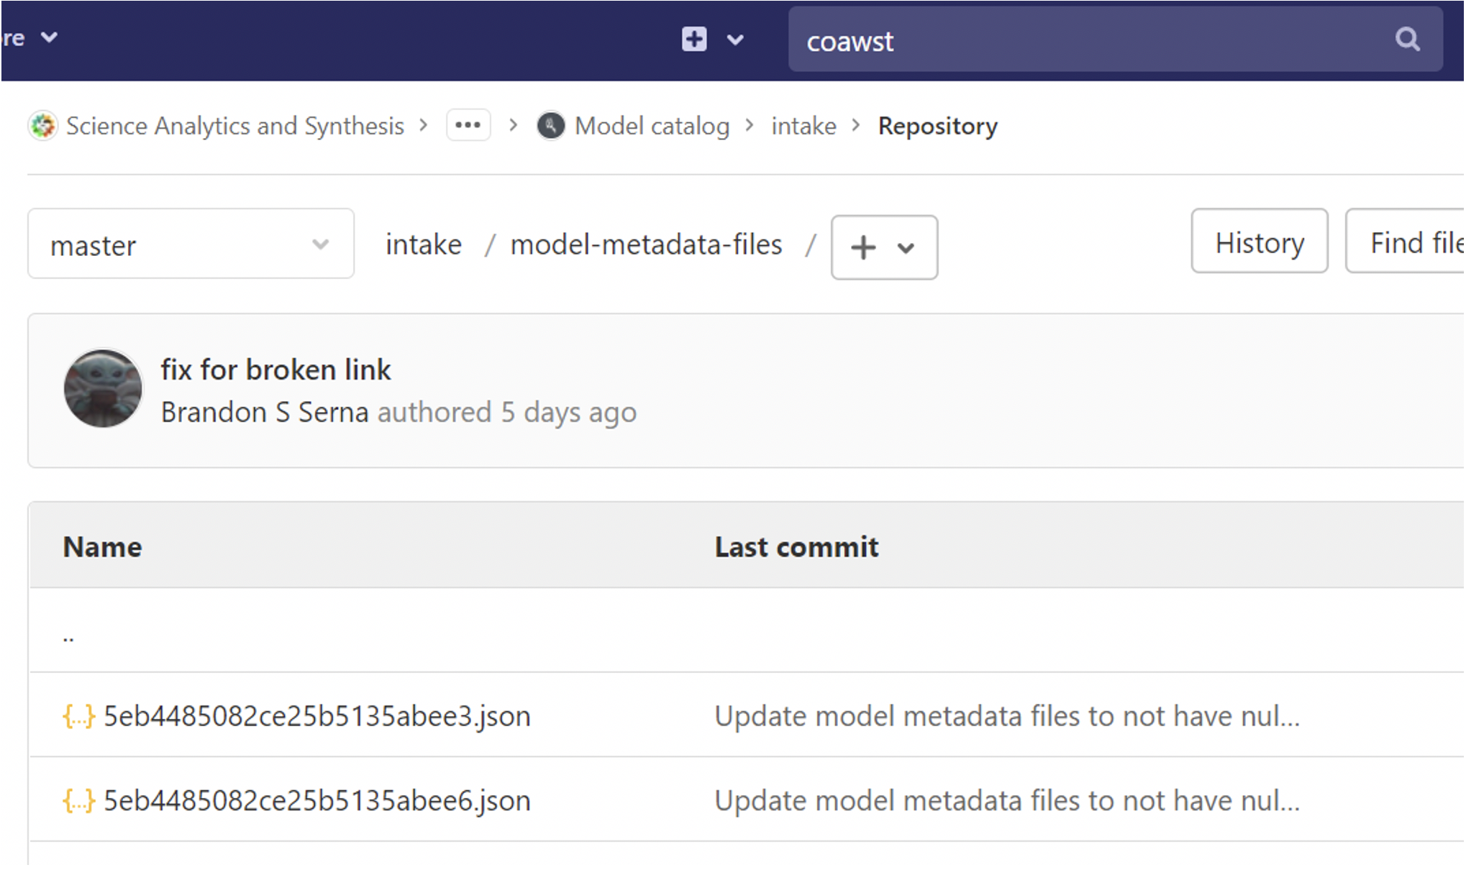Viewport: 1466px width, 870px height.
Task: Open file 5eb4485082ce25b5135abee3.json
Action: tap(317, 716)
